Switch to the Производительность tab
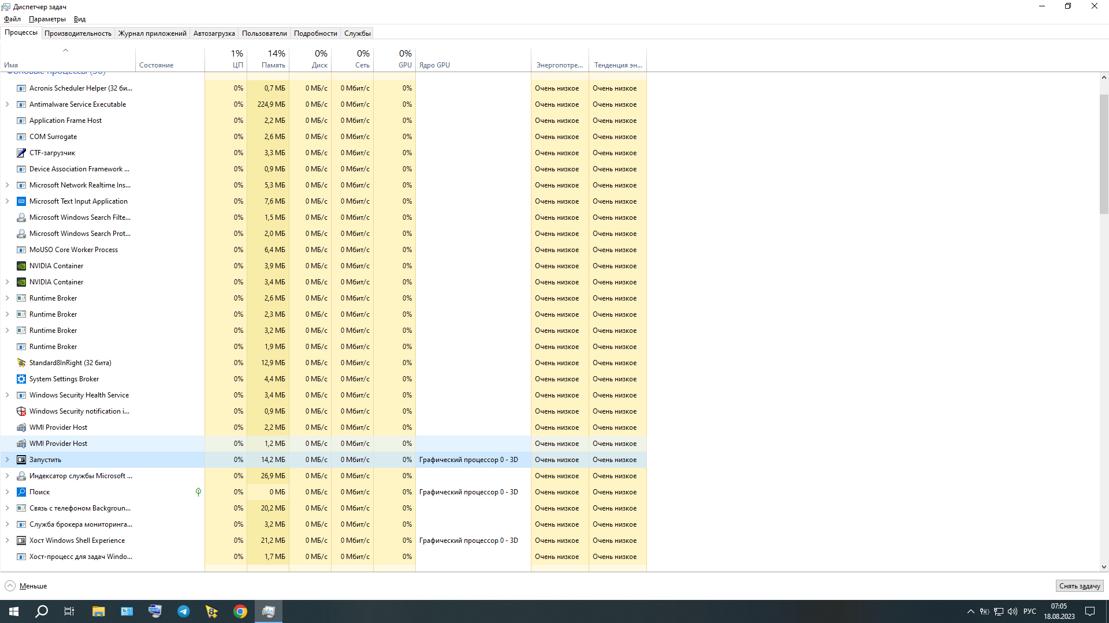The height and width of the screenshot is (623, 1109). click(78, 33)
